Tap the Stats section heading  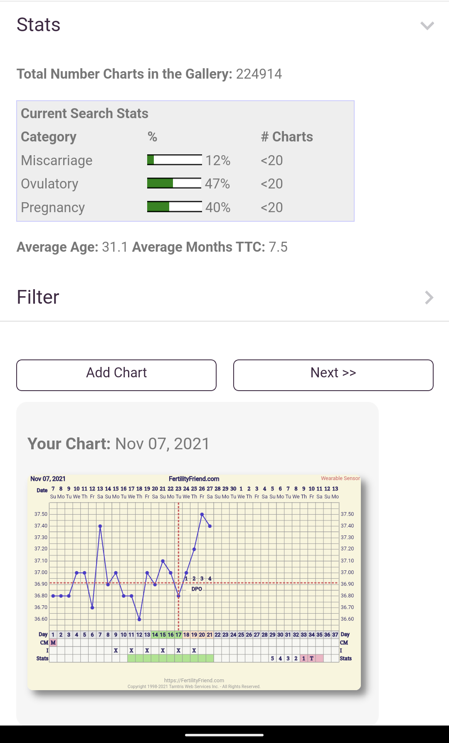point(39,25)
